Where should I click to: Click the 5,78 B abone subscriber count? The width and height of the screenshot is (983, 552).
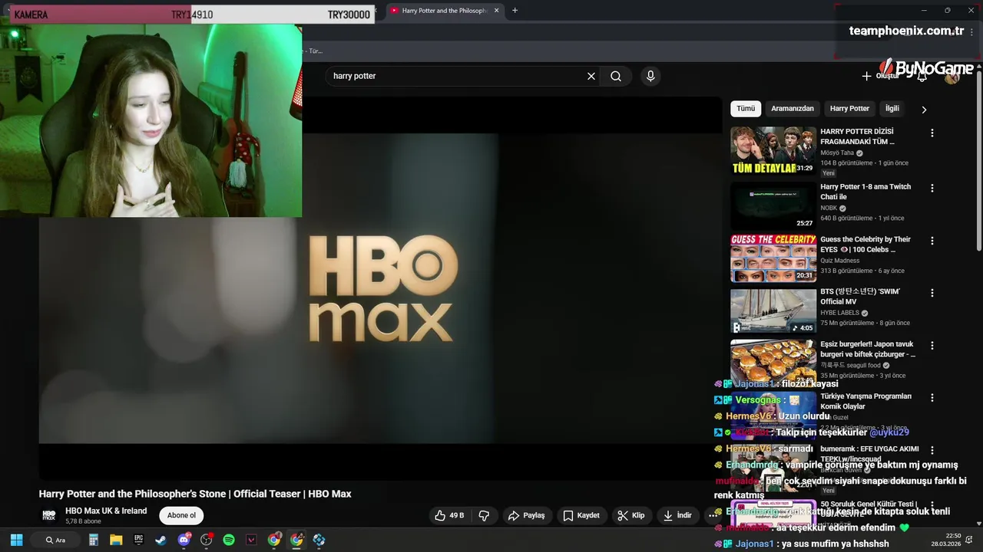point(83,521)
